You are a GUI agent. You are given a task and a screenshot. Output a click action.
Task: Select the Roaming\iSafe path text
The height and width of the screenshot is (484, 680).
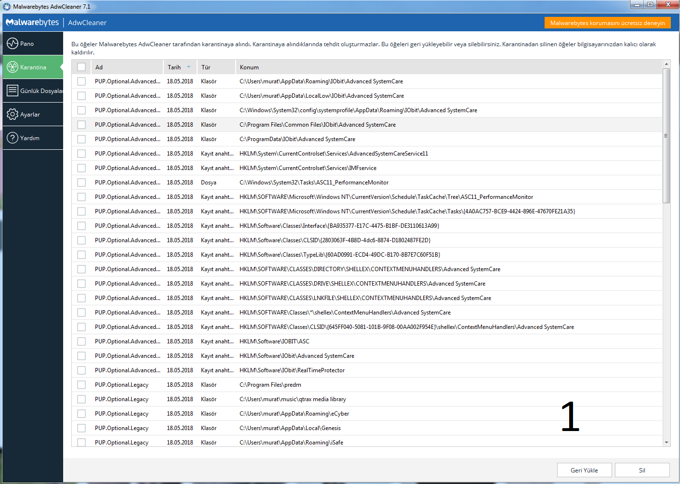(291, 443)
